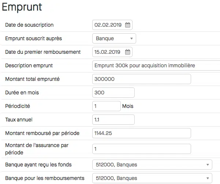Click the Taux annuel field showing 1.1
Screen dimensions: 220x184
click(x=113, y=120)
